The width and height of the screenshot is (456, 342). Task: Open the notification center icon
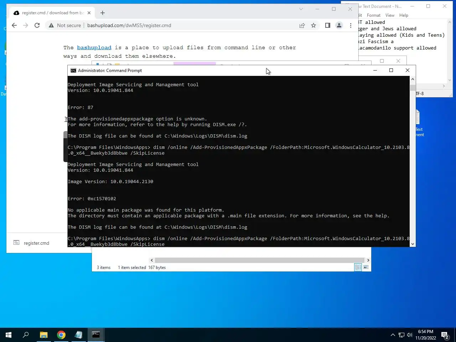[x=445, y=335]
